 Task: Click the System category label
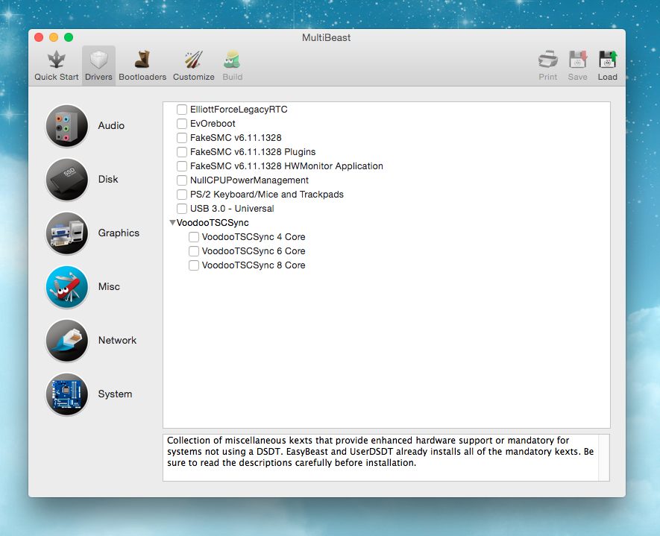[115, 394]
